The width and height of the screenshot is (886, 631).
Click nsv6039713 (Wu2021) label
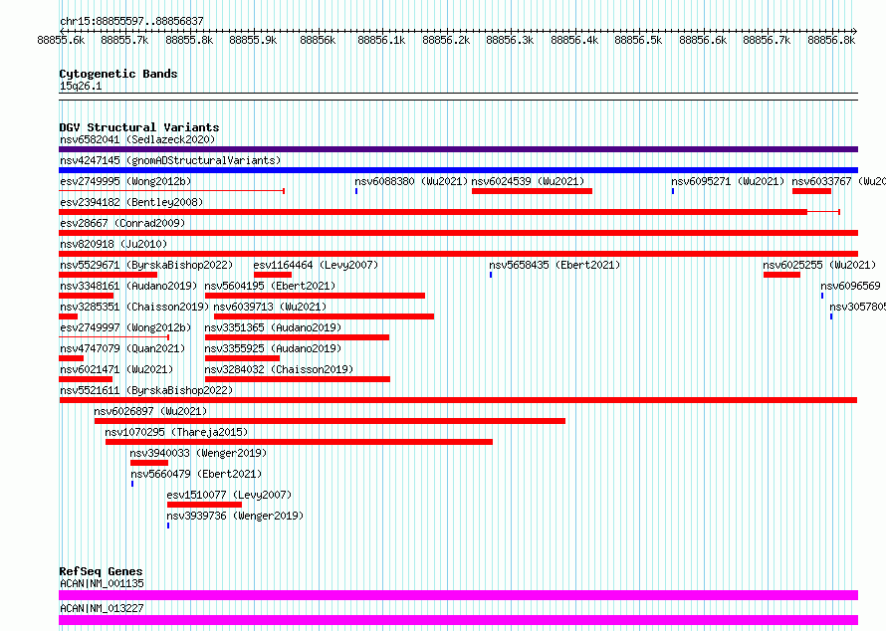click(270, 307)
